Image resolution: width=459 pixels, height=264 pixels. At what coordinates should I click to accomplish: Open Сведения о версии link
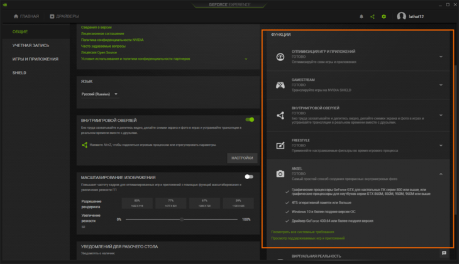[x=96, y=27]
